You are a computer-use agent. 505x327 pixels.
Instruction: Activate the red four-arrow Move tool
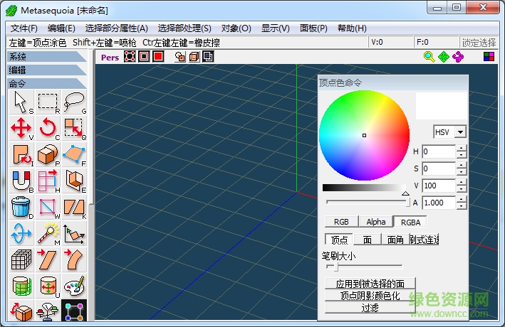(21, 129)
